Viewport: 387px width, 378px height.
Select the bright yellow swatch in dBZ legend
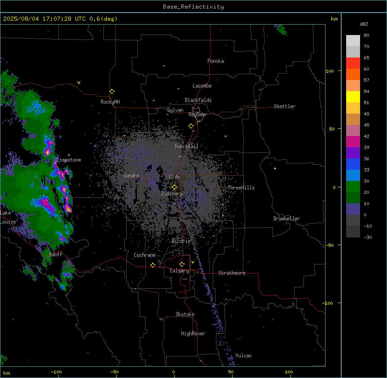(x=353, y=97)
